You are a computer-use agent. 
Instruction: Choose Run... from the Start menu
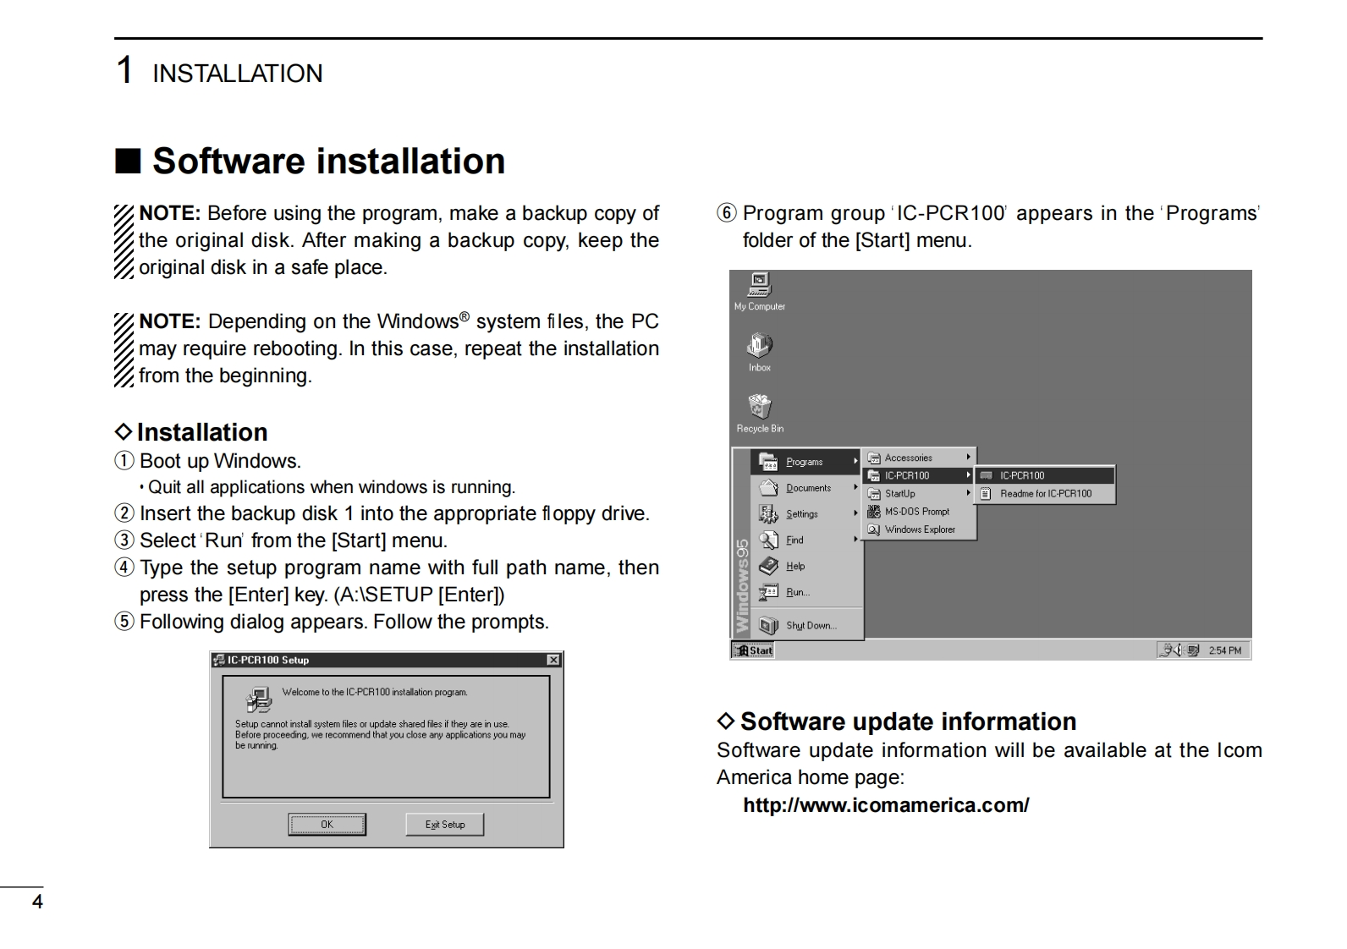point(797,593)
